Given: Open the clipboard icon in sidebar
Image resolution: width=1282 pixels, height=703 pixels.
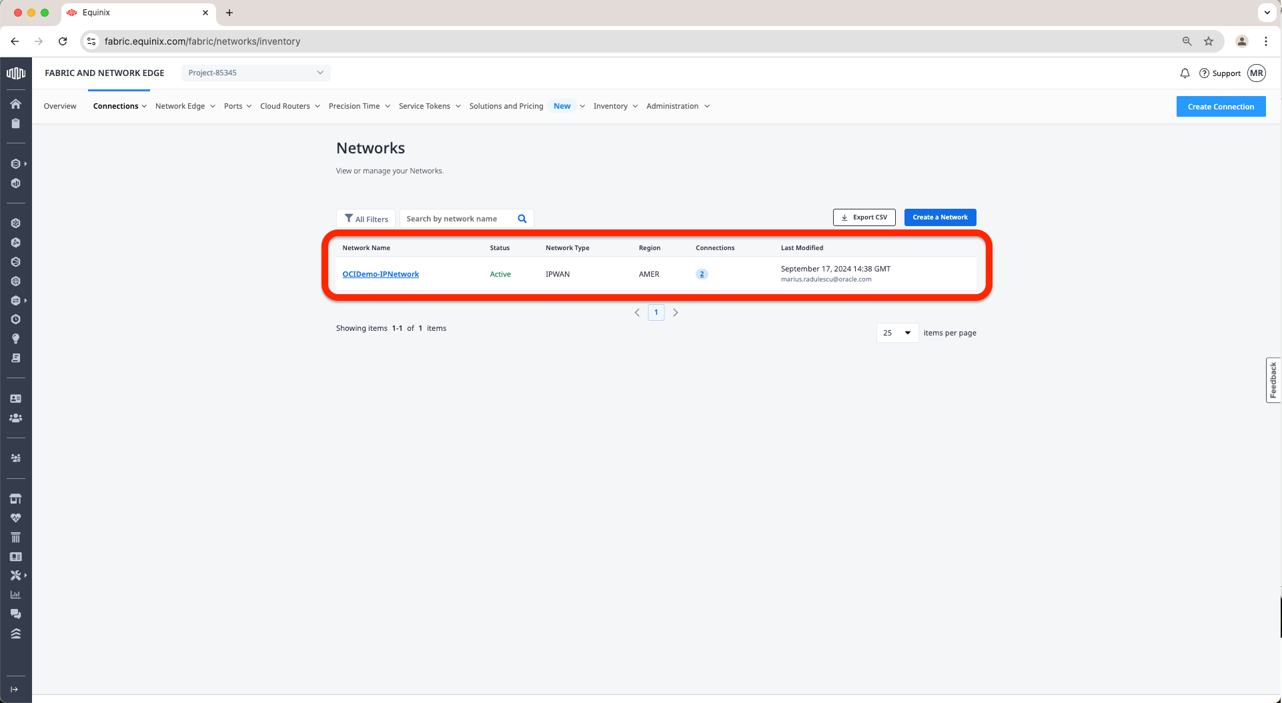Looking at the screenshot, I should click(15, 123).
